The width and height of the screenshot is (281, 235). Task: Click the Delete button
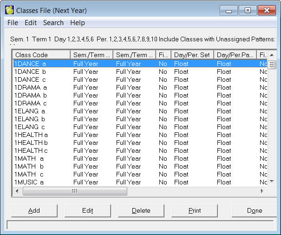[141, 210]
